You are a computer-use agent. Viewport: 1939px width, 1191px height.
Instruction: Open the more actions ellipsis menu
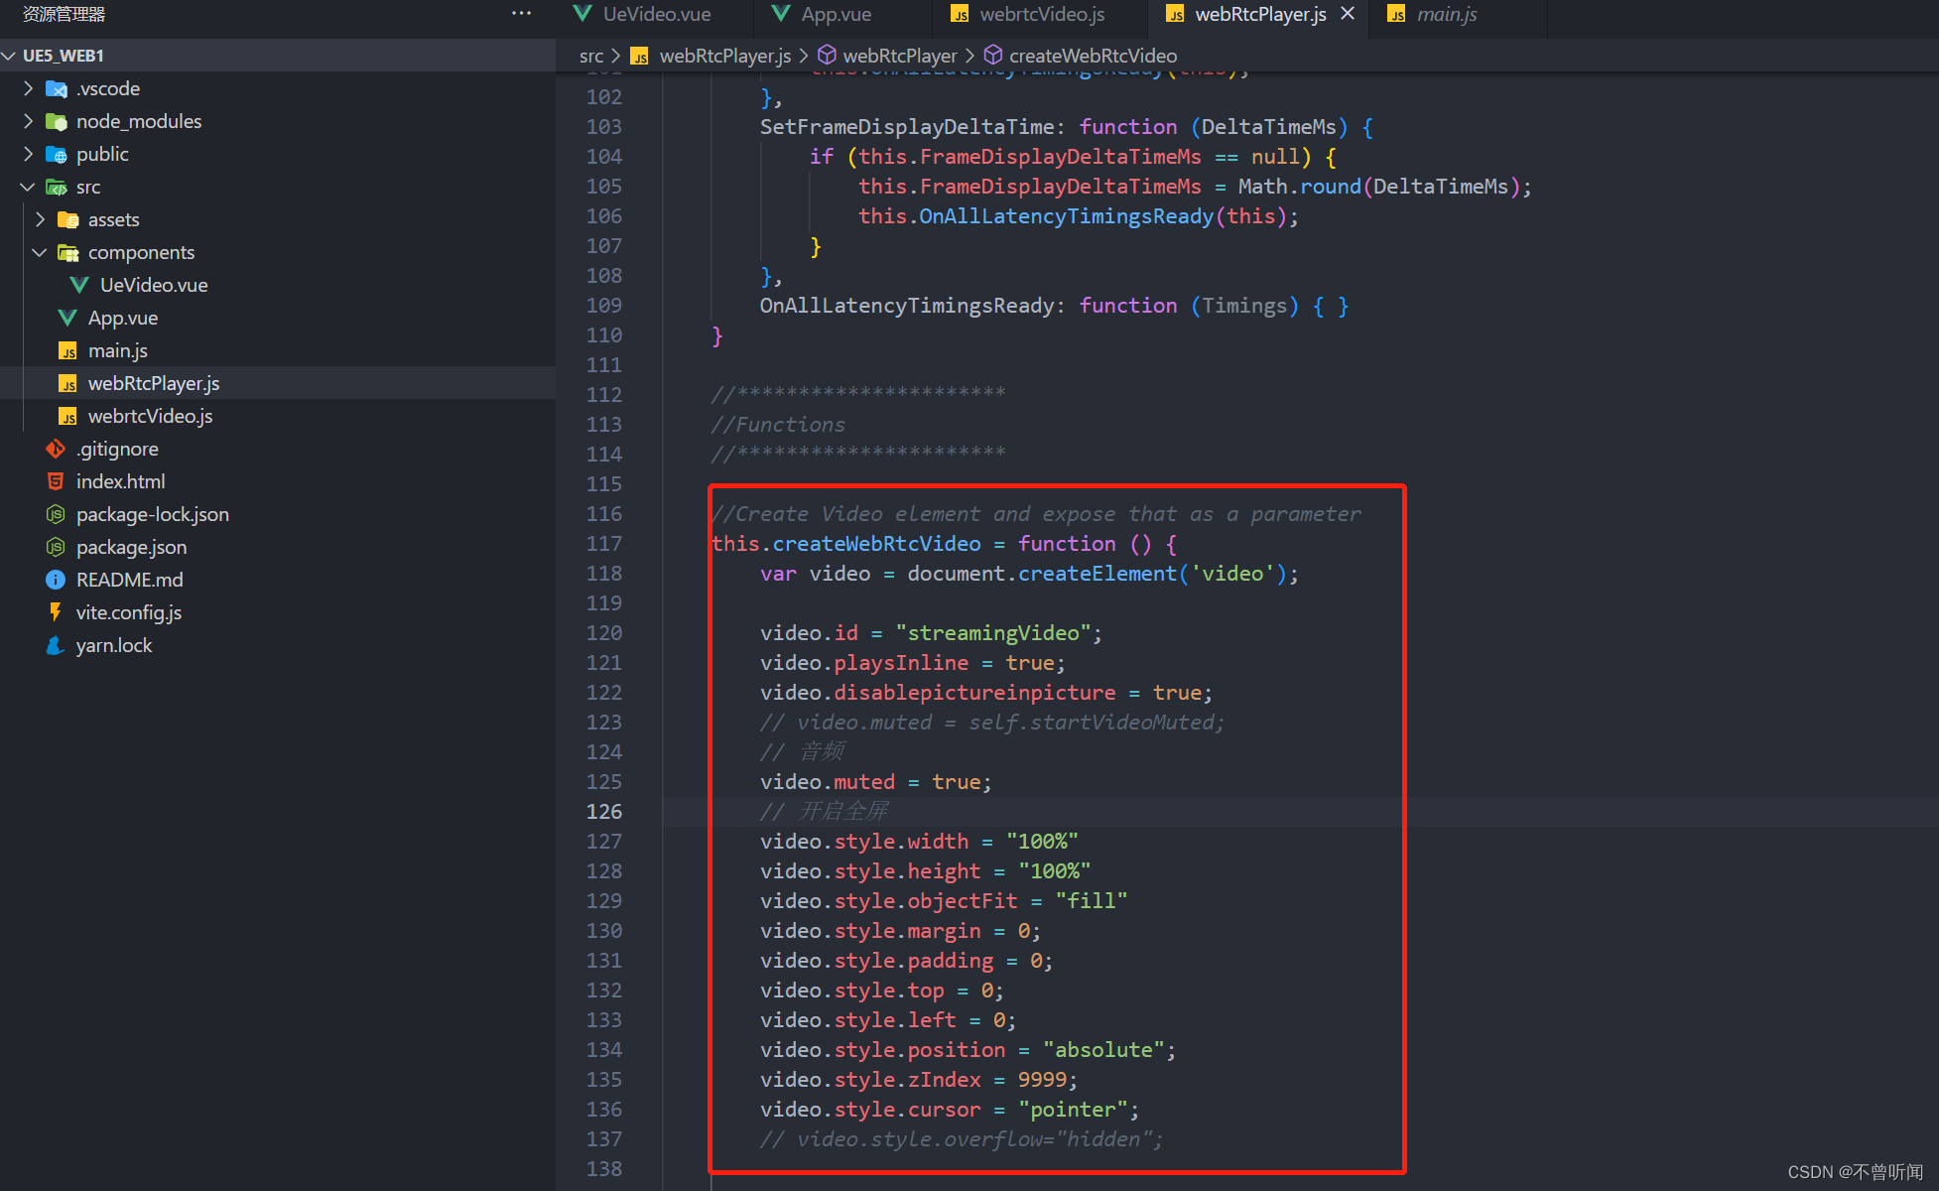[521, 12]
